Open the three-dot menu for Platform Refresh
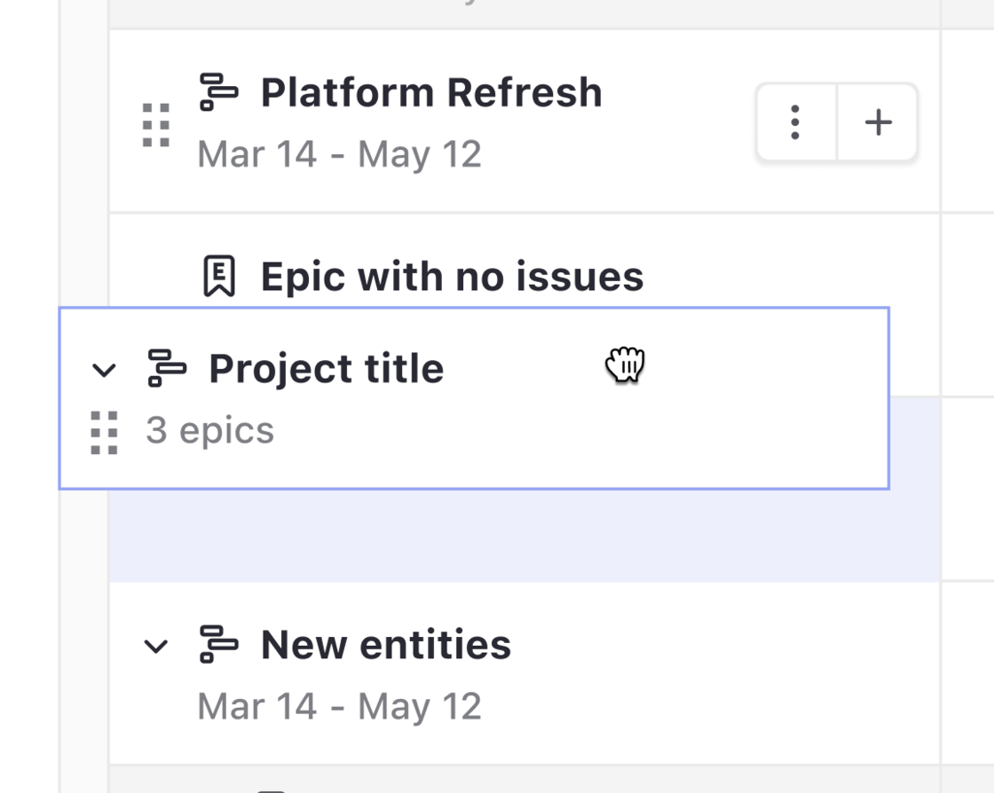Viewport: 994px width, 793px height. click(x=795, y=122)
